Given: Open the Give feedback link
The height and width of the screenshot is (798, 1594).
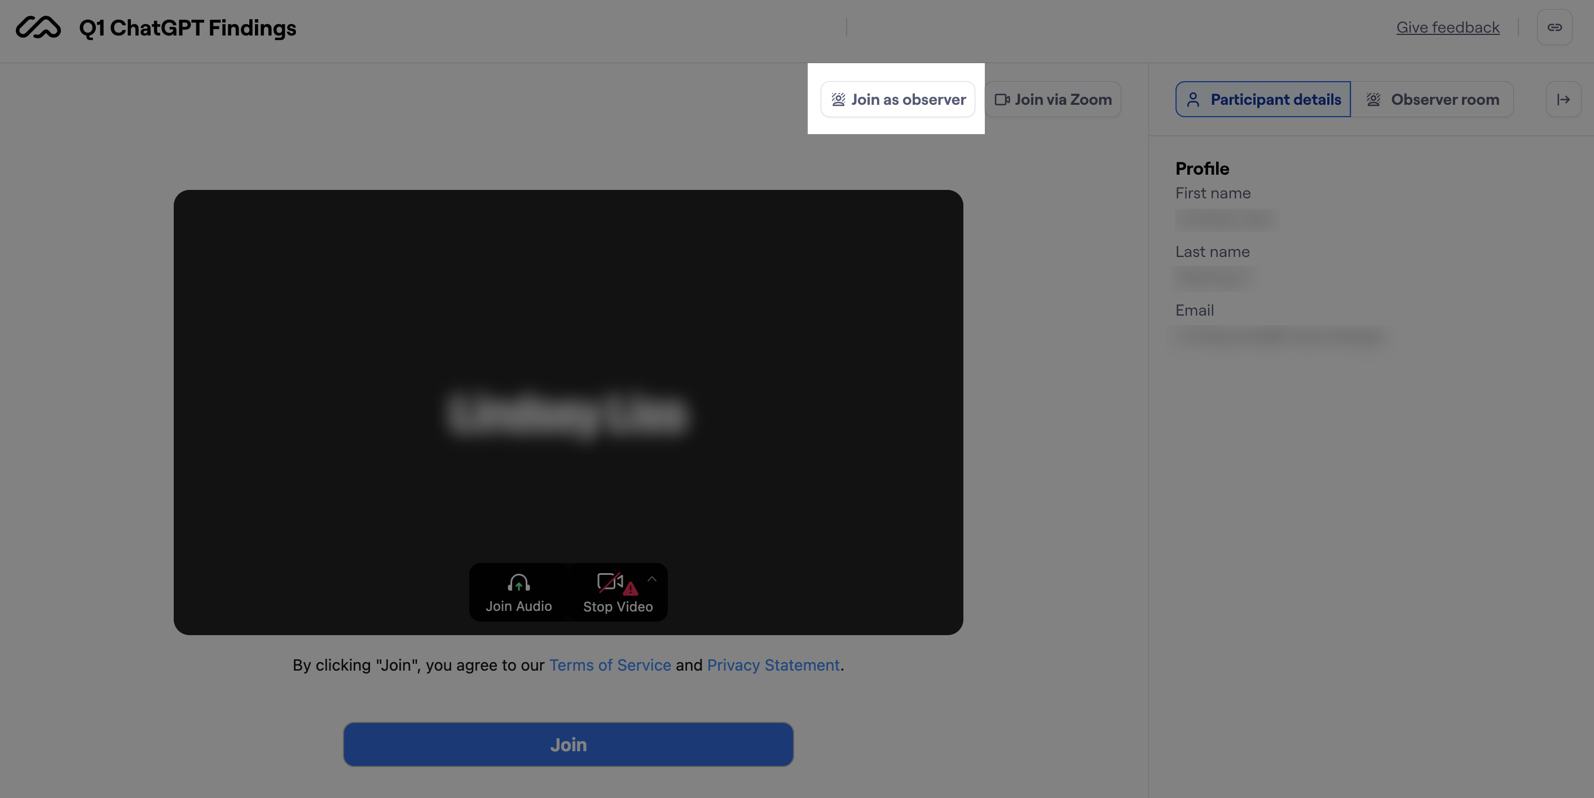Looking at the screenshot, I should 1447,28.
